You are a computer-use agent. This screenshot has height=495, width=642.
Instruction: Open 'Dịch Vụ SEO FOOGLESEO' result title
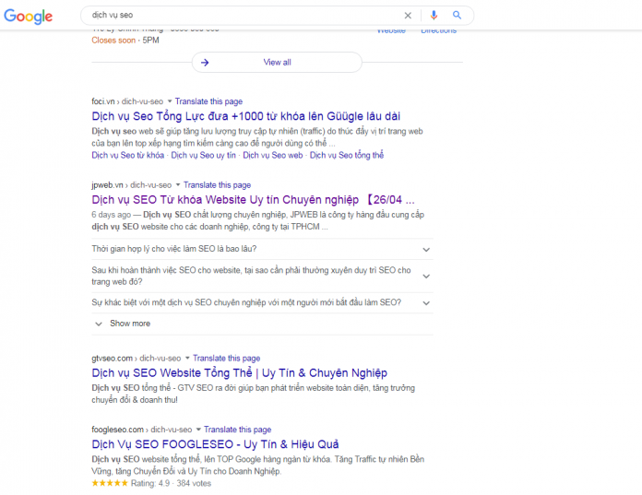215,444
